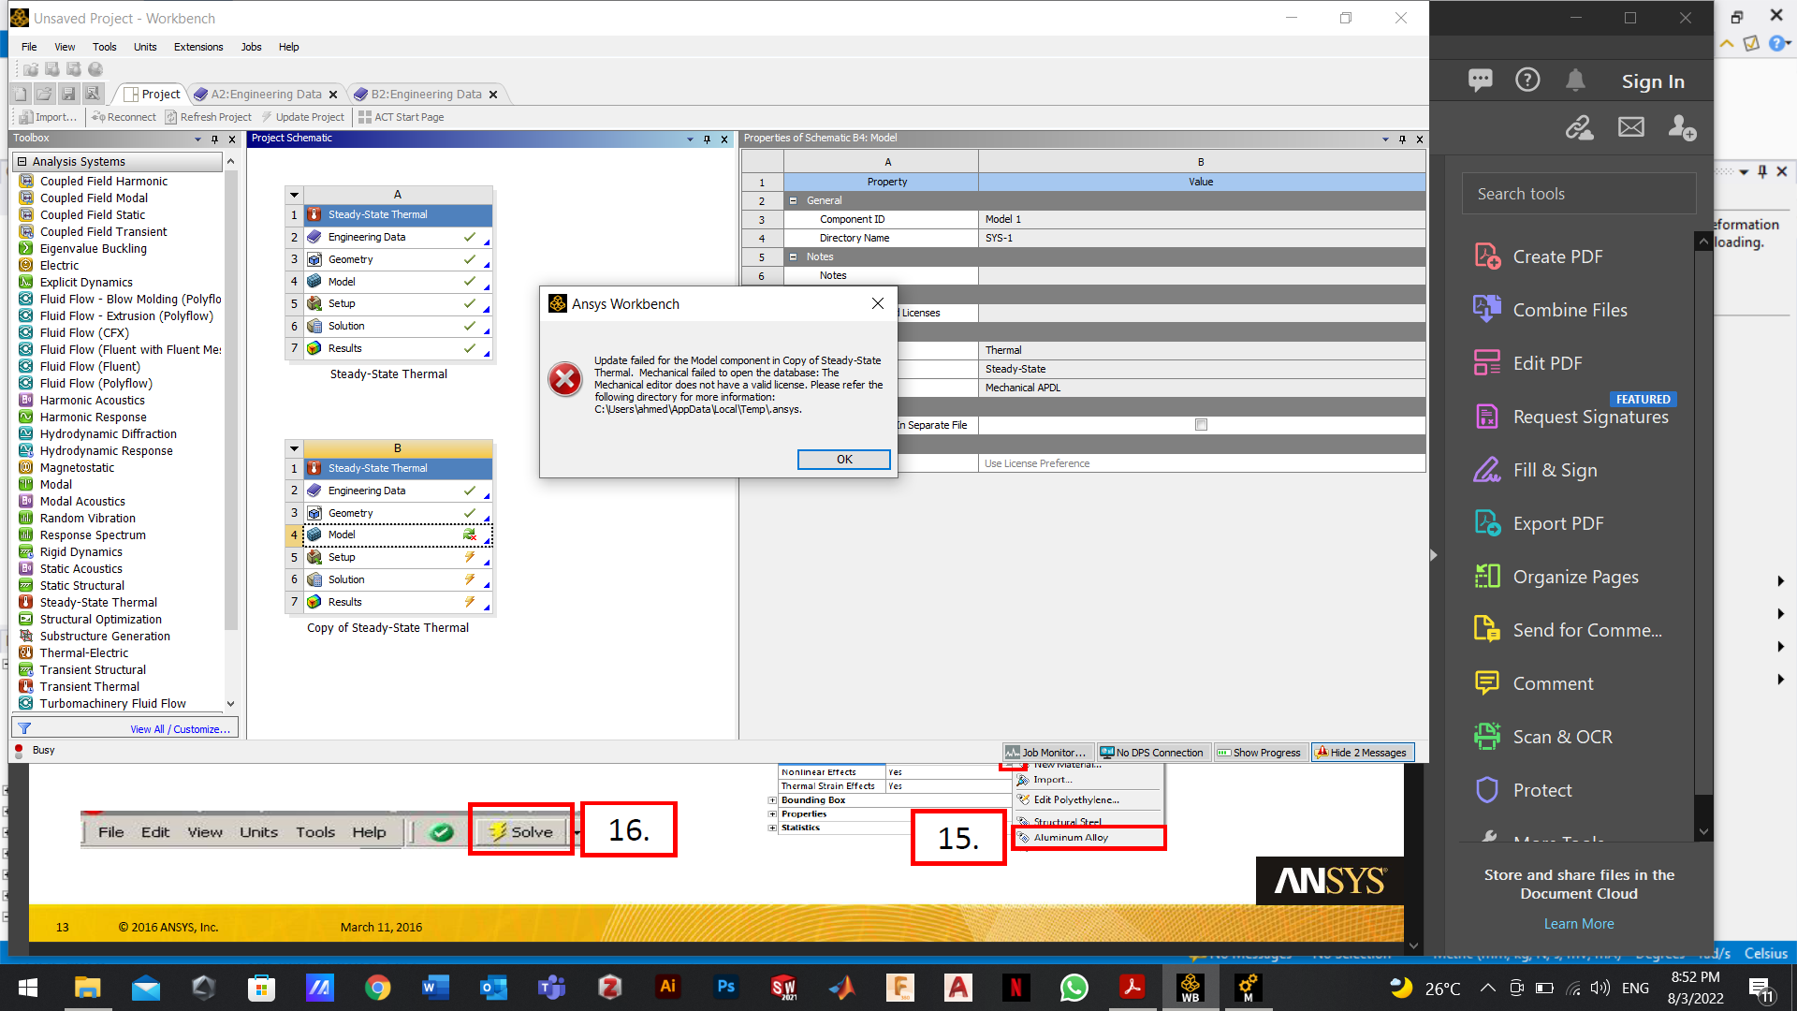This screenshot has height=1011, width=1797.
Task: Click Scan & OCR tool
Action: tap(1542, 737)
